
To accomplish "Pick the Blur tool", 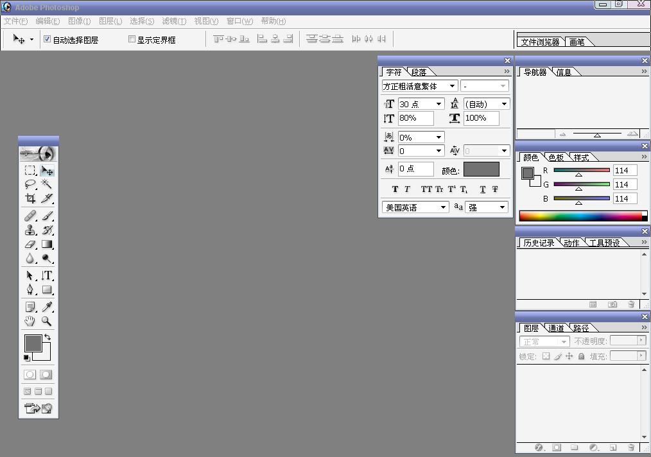I will click(30, 258).
